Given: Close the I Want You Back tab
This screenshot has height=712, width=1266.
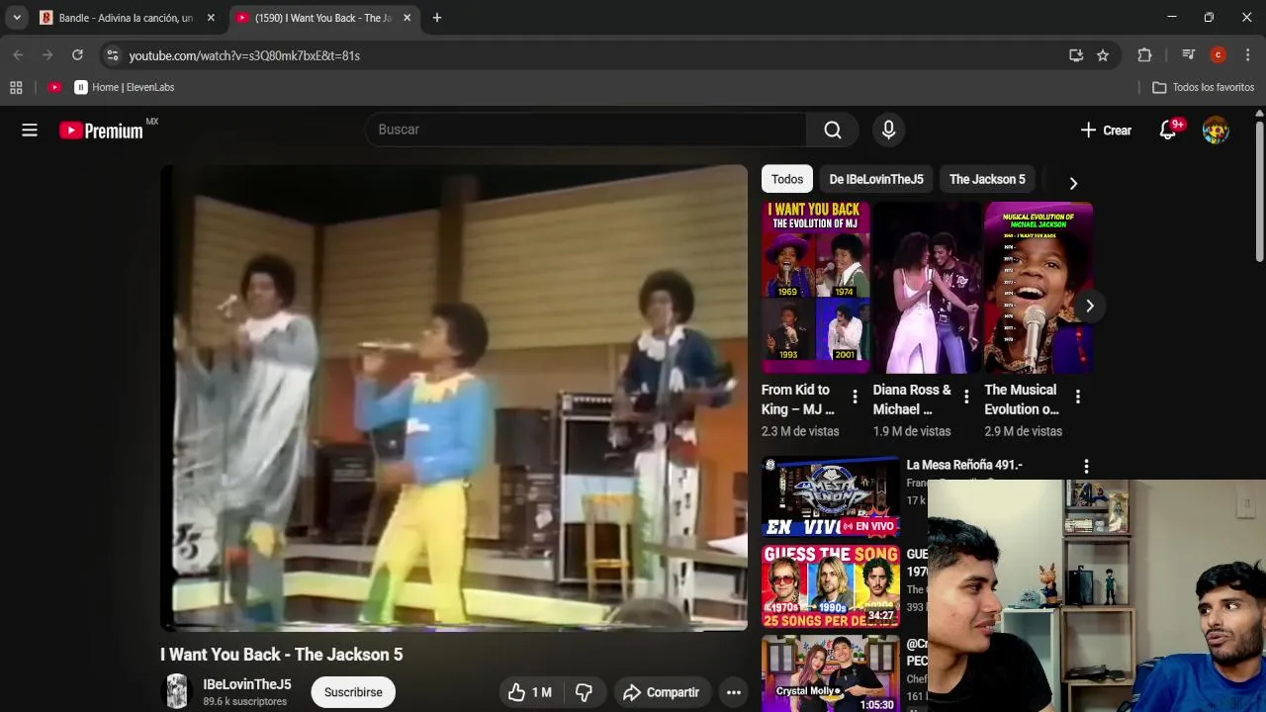Looking at the screenshot, I should pyautogui.click(x=407, y=18).
